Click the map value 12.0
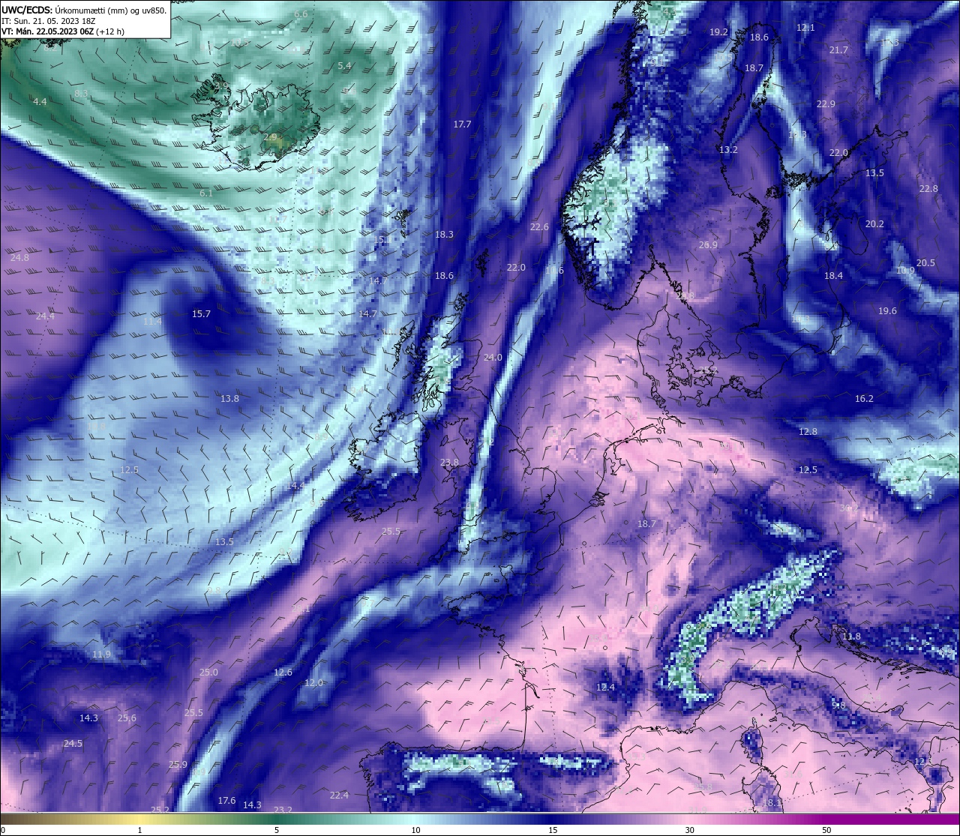 pyautogui.click(x=313, y=683)
